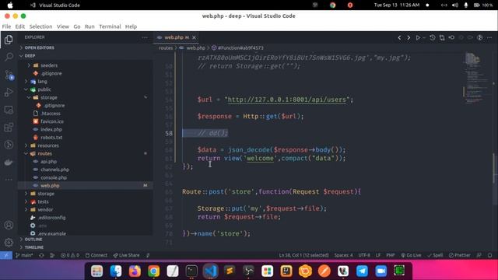Toggle Spell checker in status bar

(435, 255)
